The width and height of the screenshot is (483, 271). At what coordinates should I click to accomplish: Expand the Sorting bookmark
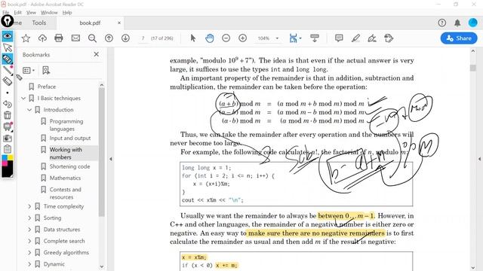coord(29,218)
